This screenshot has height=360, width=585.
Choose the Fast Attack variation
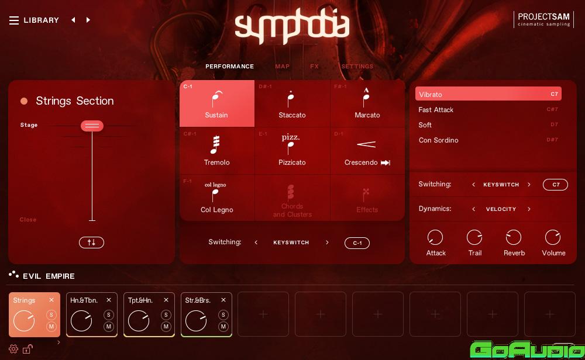coord(436,110)
